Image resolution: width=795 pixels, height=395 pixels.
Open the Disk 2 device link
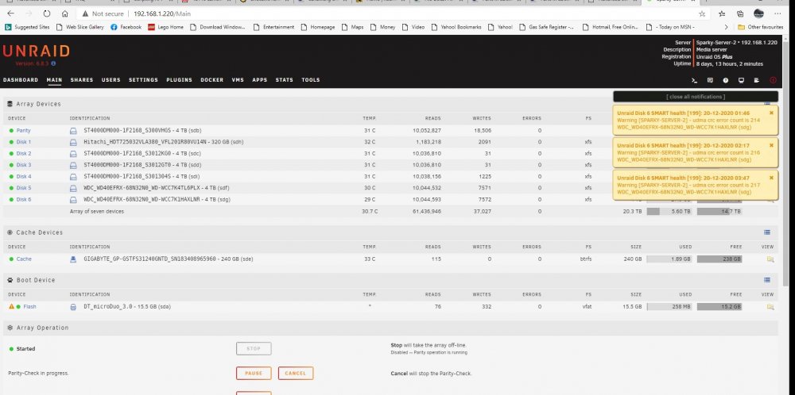tap(23, 153)
